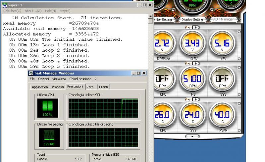Image resolution: width=265 pixels, height=162 pixels.
Task: Click the Cronologia utilizzo CPU graph
Action: coord(103,108)
